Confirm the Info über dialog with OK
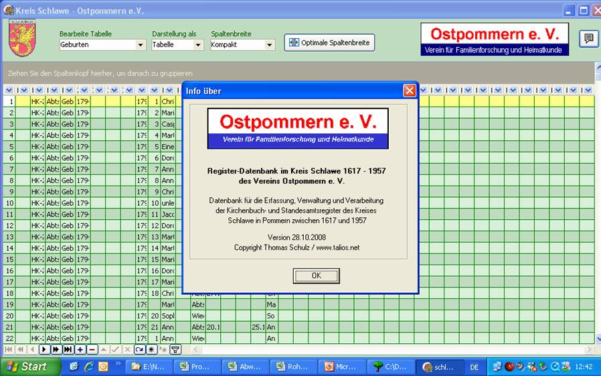This screenshot has height=376, width=601. click(x=316, y=276)
